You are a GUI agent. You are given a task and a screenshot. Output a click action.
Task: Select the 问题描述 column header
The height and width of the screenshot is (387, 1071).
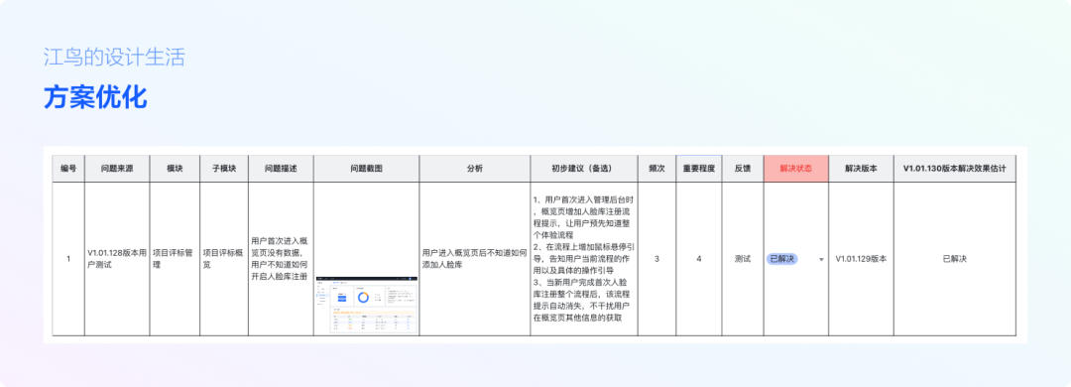tap(281, 169)
